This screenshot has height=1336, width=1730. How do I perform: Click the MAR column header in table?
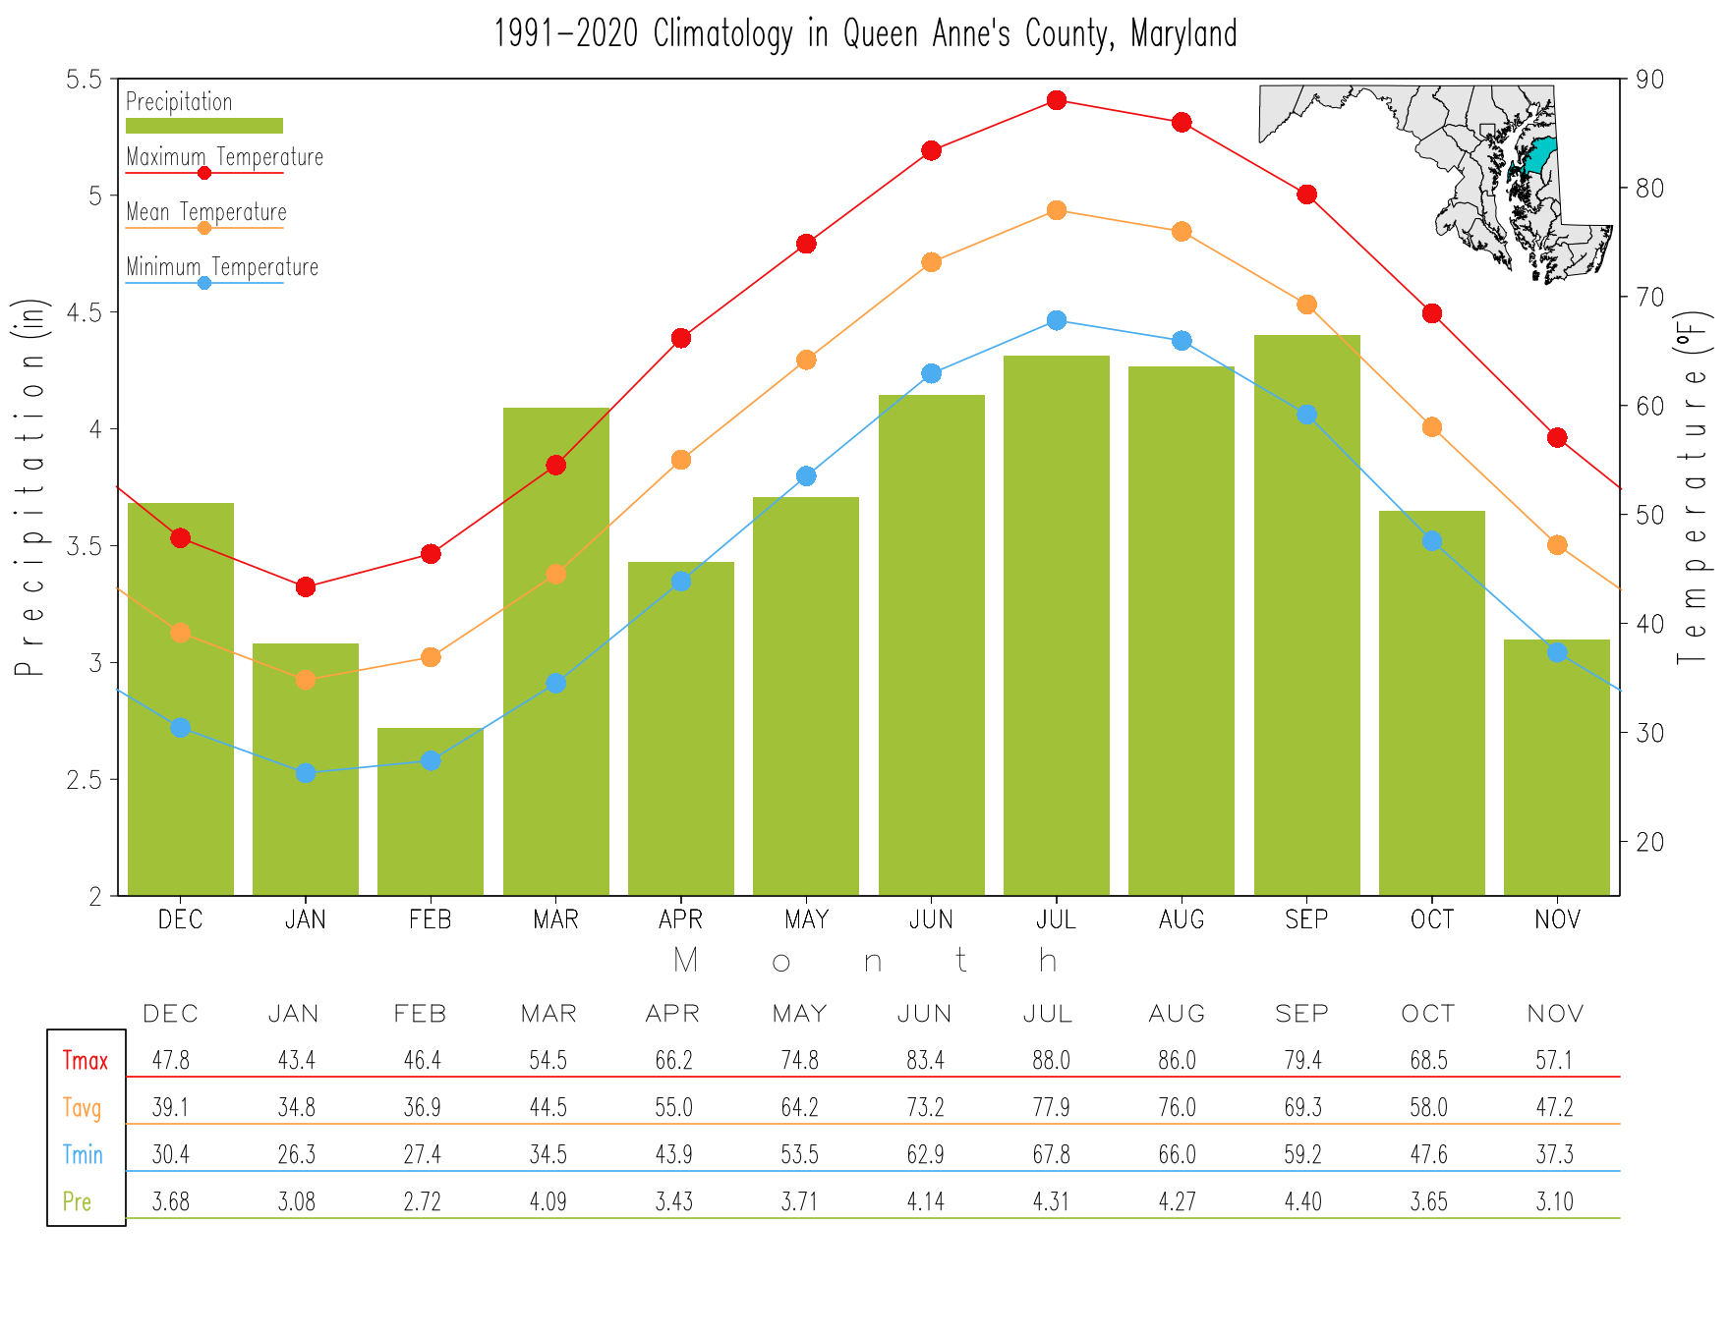pyautogui.click(x=548, y=1014)
